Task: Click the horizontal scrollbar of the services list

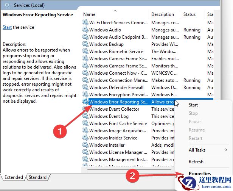Action: pos(129,169)
